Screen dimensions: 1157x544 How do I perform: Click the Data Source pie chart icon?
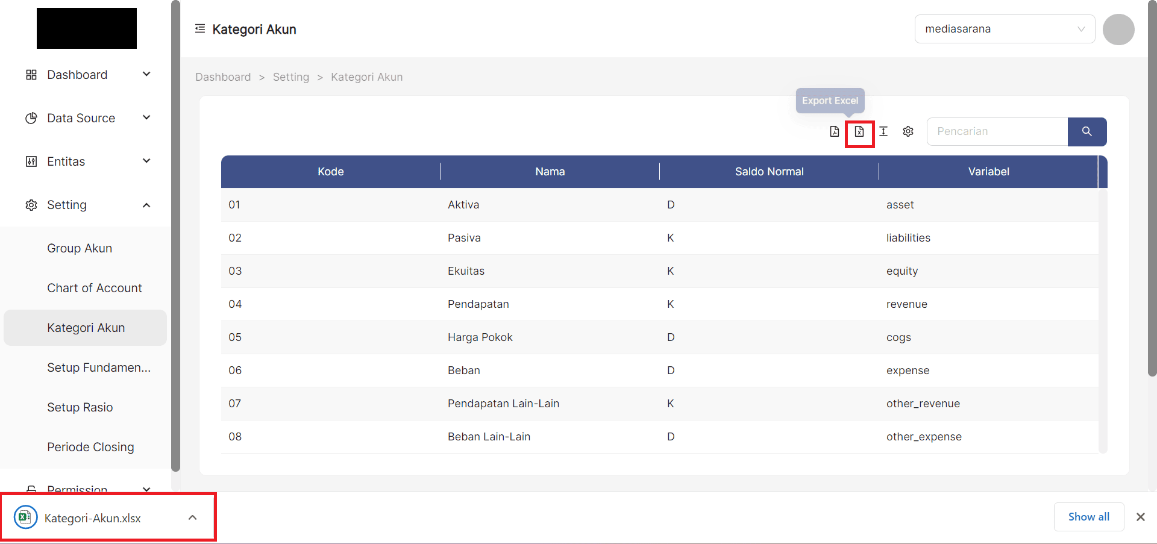[31, 118]
